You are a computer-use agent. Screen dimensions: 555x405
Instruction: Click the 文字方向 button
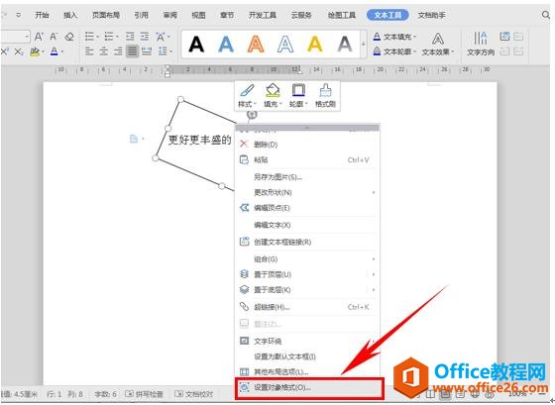click(481, 44)
